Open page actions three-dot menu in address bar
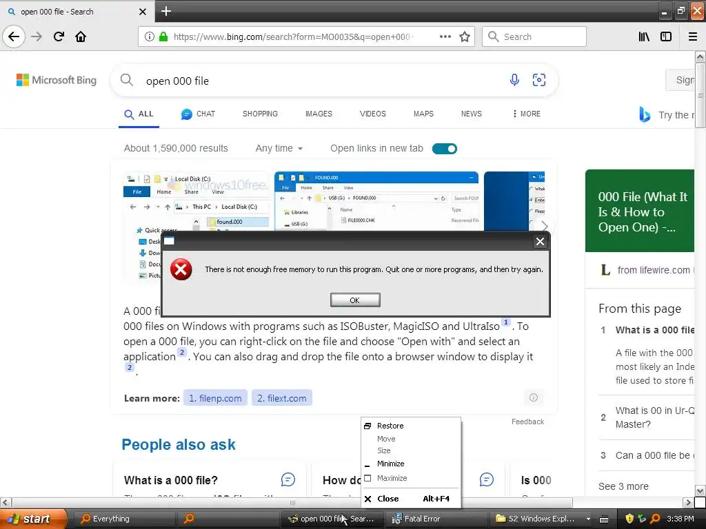This screenshot has width=706, height=529. coord(445,37)
